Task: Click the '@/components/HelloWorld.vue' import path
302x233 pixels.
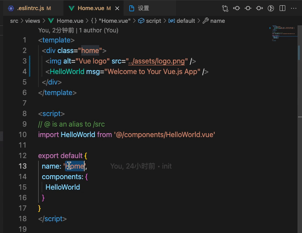Action: (164, 135)
